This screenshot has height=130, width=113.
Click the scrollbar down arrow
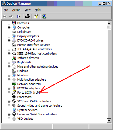109,121
